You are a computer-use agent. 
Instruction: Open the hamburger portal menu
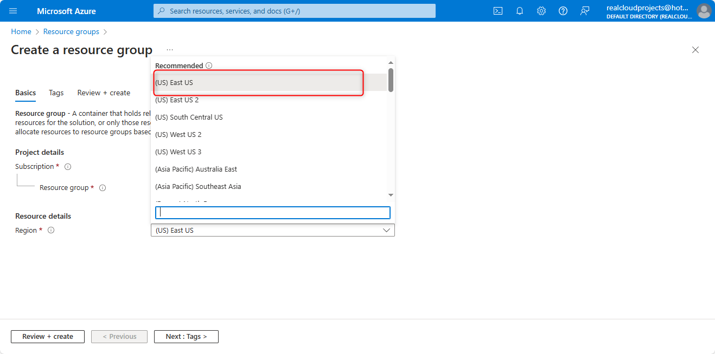click(x=13, y=11)
